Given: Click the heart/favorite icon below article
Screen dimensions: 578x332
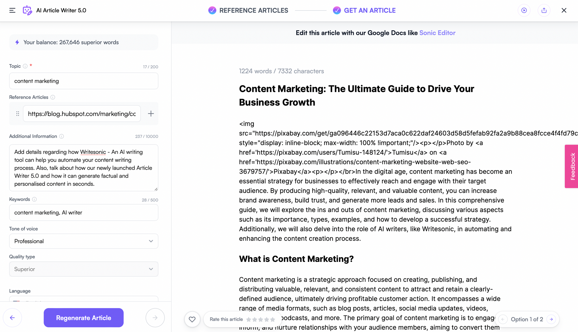Looking at the screenshot, I should click(192, 319).
